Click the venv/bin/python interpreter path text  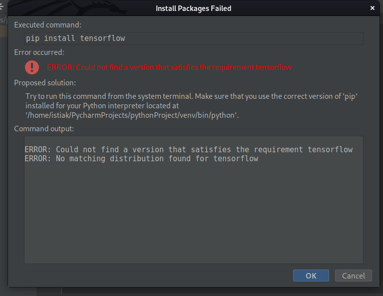132,115
